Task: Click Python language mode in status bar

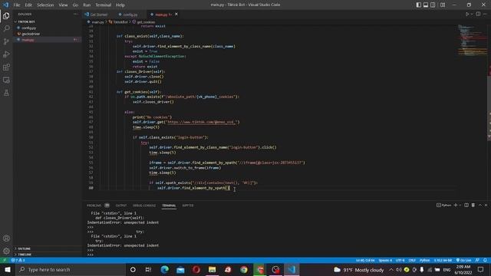Action: (x=424, y=260)
